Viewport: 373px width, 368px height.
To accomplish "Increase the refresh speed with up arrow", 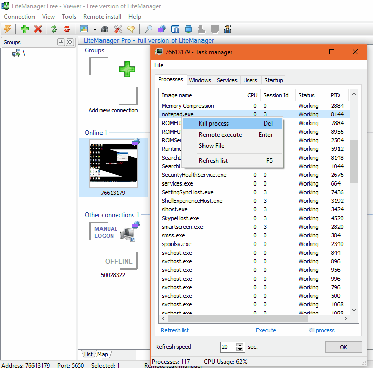I will tap(240, 345).
